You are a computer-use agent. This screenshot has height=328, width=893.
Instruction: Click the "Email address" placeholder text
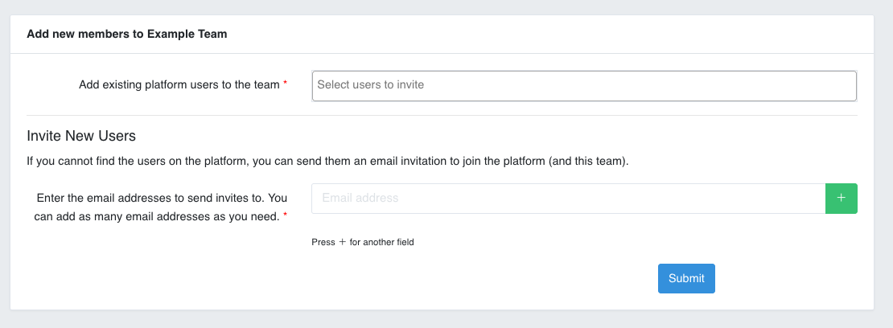[360, 198]
